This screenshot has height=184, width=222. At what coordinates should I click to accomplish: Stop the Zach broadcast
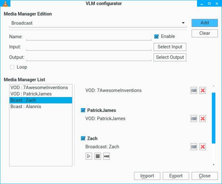tap(98, 156)
